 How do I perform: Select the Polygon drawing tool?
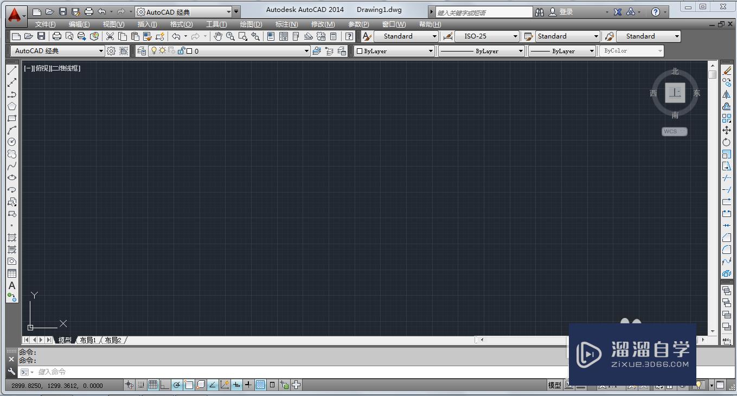(x=12, y=106)
